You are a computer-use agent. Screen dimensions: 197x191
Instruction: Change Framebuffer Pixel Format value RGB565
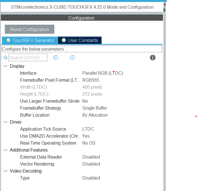[x=91, y=80]
